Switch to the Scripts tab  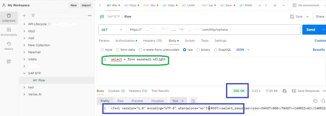click(190, 41)
